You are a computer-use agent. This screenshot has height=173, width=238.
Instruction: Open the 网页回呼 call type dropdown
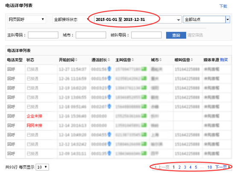pos(26,19)
